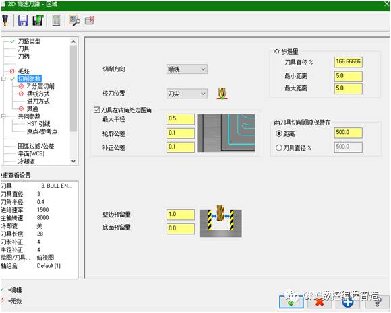391x313 pixels.
Task: Click the toolbar icon with red X
Action: point(90,20)
